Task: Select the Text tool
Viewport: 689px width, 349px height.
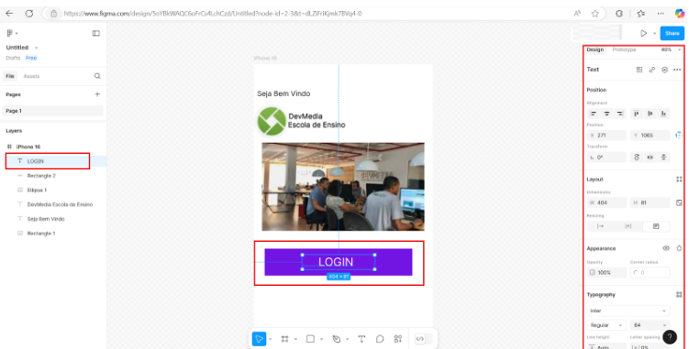Action: 361,338
